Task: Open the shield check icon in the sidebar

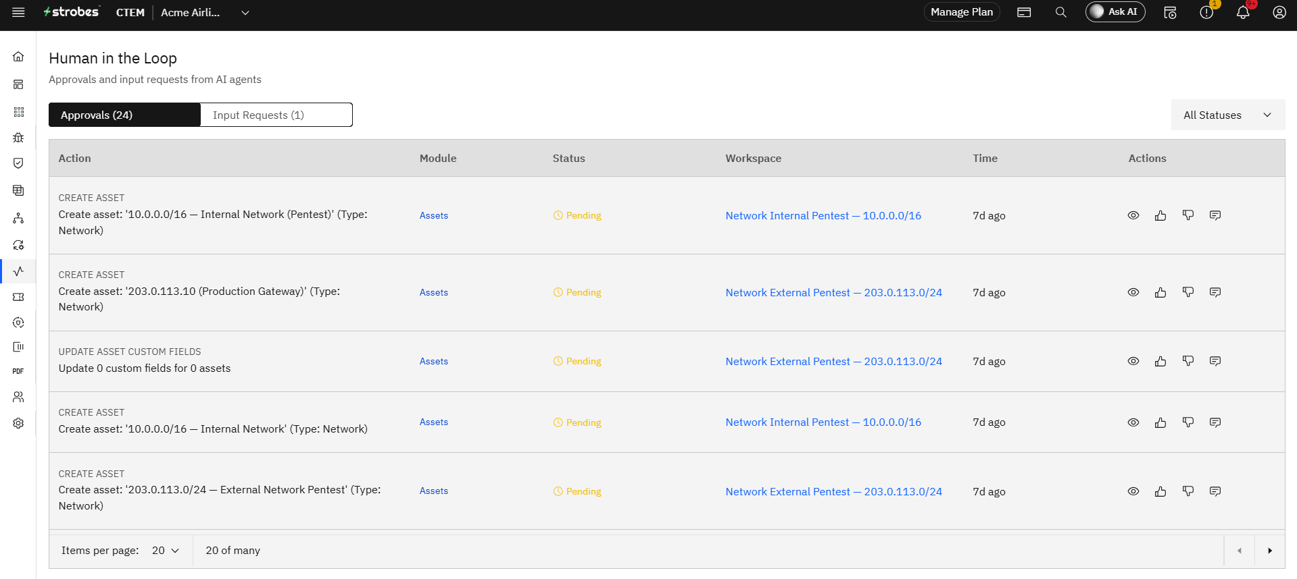Action: 18,163
